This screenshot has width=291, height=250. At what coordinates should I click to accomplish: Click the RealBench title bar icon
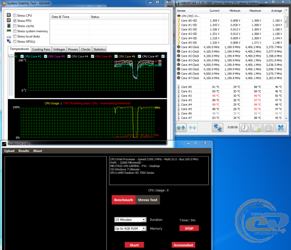[4, 144]
